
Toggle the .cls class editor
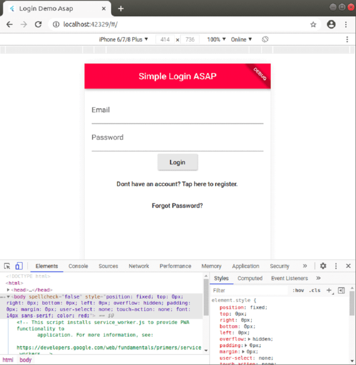click(x=315, y=290)
